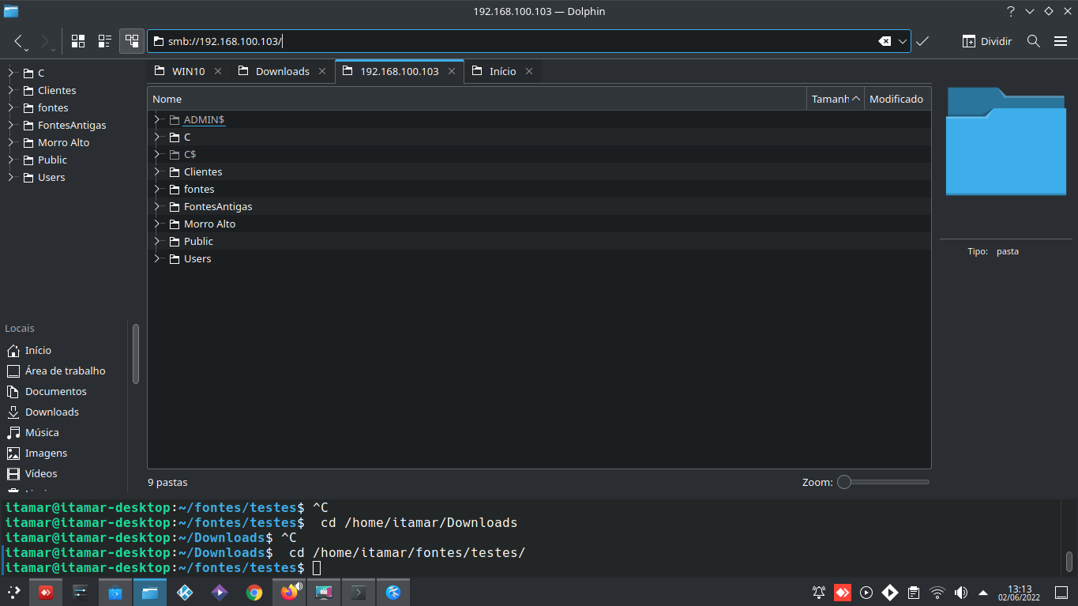The height and width of the screenshot is (606, 1078).
Task: Close the Downloads tab
Action: [322, 71]
